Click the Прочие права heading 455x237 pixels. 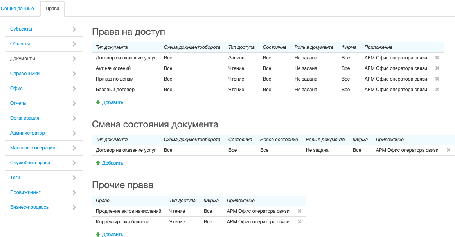point(122,185)
